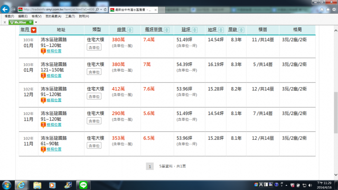Click 含車位 badge in 7.4萬 row
The height and width of the screenshot is (190, 338).
point(94,47)
